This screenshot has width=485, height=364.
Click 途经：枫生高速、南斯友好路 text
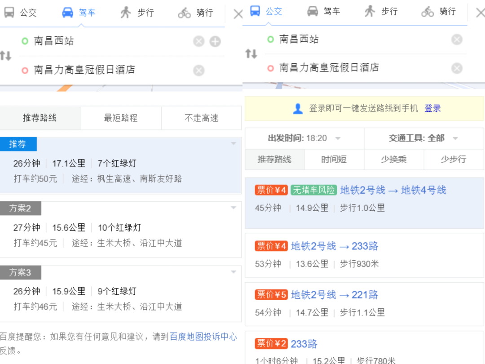[127, 179]
